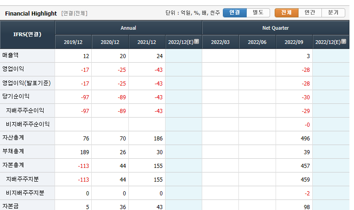Click the 2022/06 column header
This screenshot has width=354, height=210.
click(257, 42)
